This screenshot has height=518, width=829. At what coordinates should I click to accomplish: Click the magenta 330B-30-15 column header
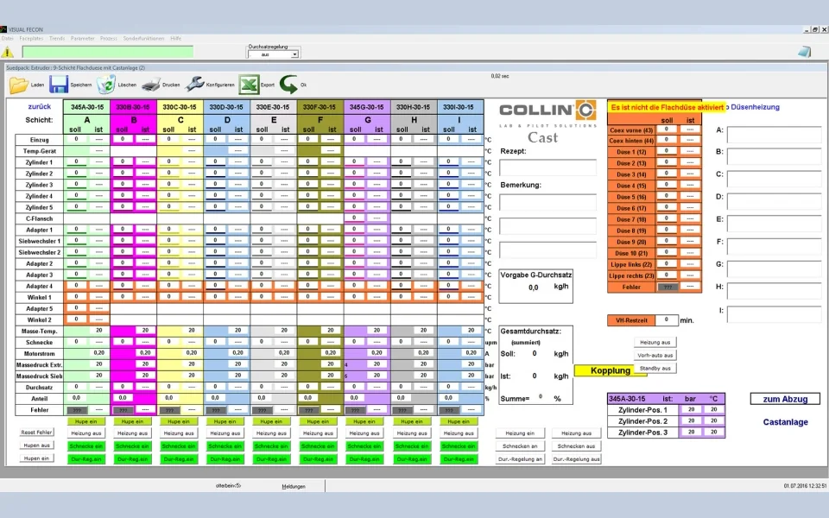pos(133,107)
